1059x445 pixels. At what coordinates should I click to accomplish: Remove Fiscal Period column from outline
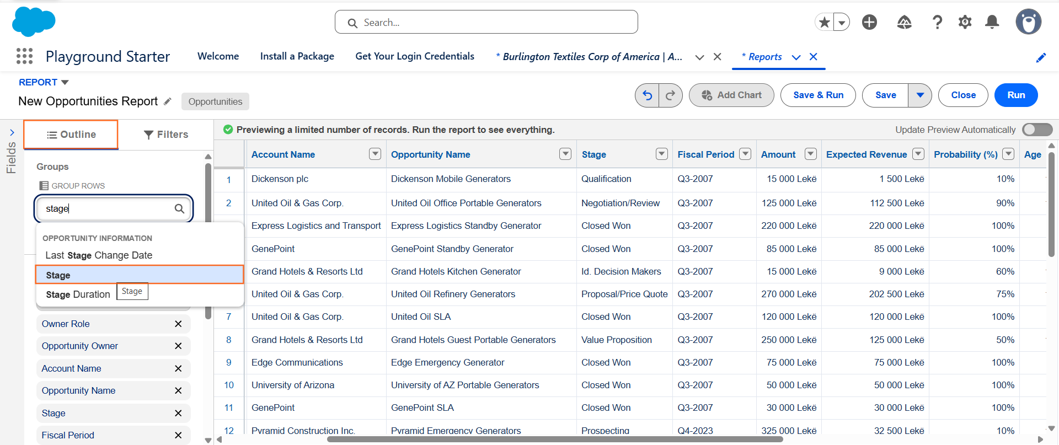coord(178,435)
